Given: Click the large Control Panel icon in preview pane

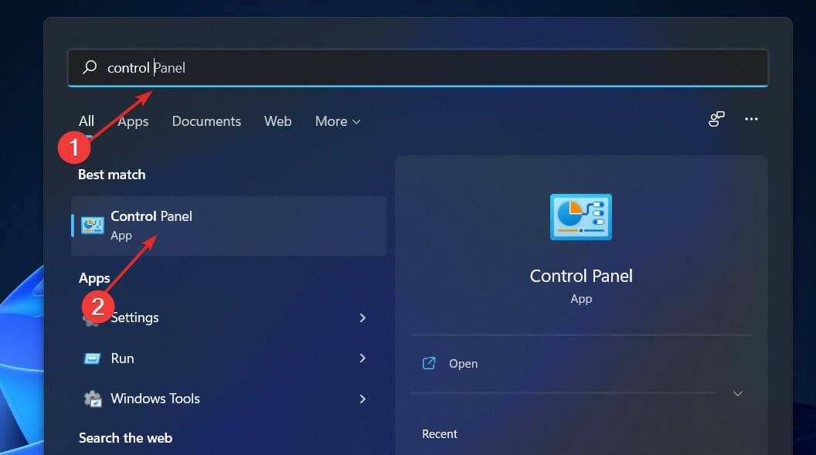Looking at the screenshot, I should pyautogui.click(x=580, y=217).
